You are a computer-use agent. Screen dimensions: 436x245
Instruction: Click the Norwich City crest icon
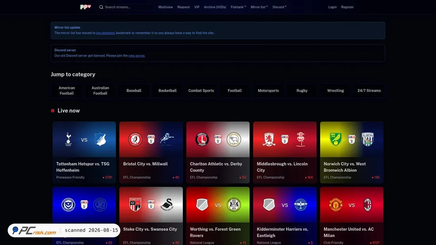tap(336, 139)
